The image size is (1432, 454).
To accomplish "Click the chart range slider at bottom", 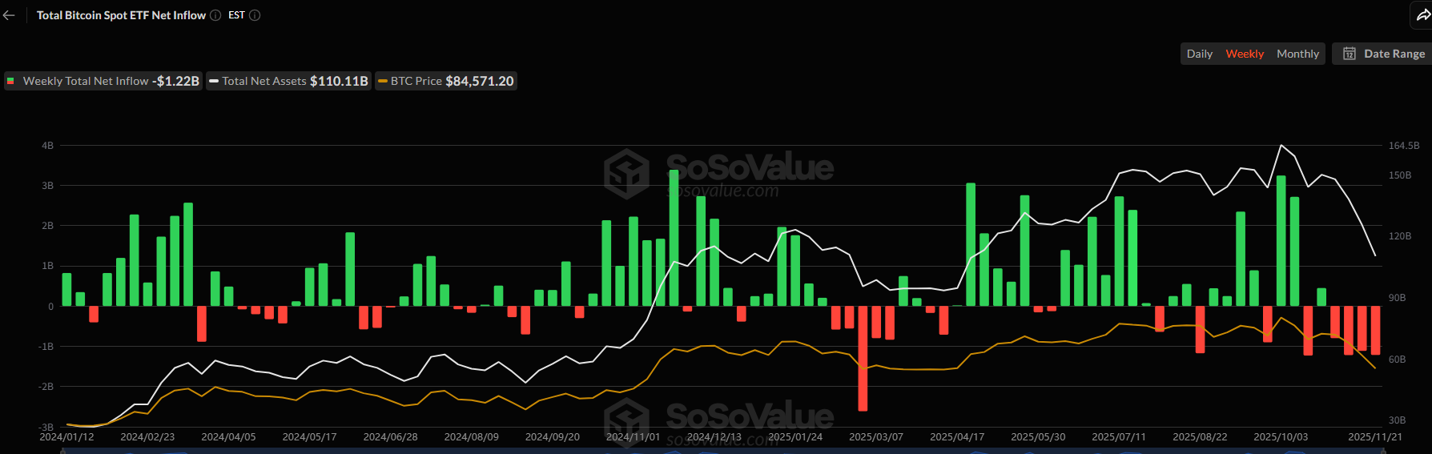I will pyautogui.click(x=721, y=451).
